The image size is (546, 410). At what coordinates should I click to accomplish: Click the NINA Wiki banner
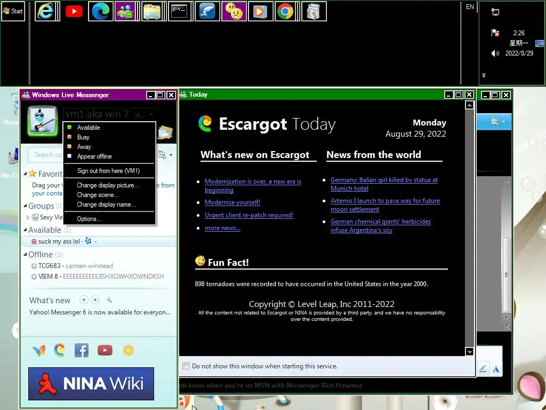pyautogui.click(x=91, y=383)
